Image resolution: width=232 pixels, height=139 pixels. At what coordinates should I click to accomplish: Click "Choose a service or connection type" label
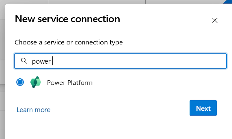click(x=69, y=42)
